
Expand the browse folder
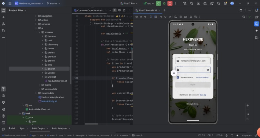click(x=43, y=36)
